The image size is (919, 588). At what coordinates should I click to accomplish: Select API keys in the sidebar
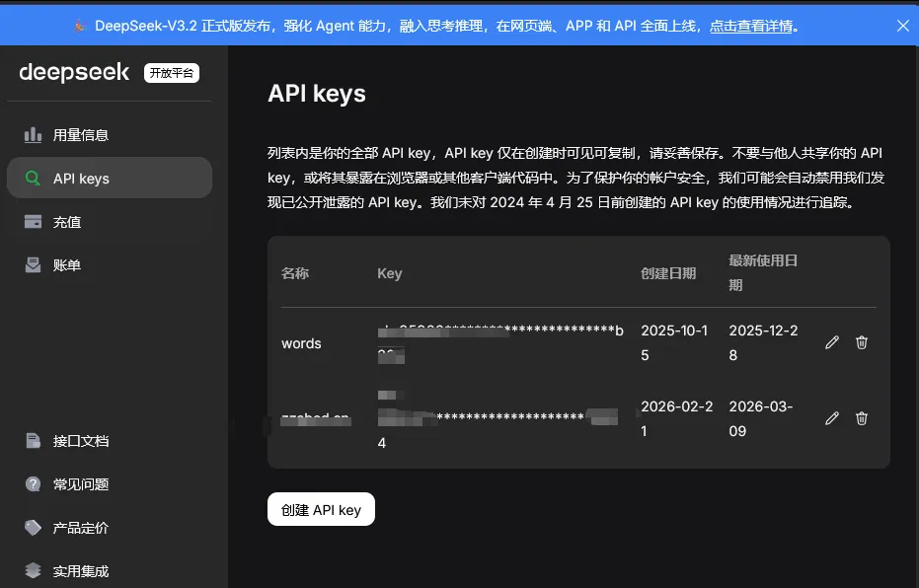109,178
